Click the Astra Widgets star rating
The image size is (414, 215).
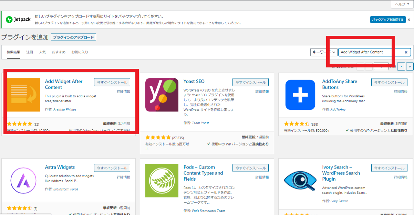click(x=20, y=208)
